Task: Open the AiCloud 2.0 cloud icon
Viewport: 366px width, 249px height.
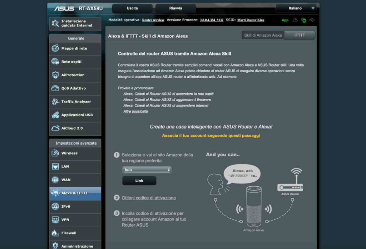Action: pos(55,128)
